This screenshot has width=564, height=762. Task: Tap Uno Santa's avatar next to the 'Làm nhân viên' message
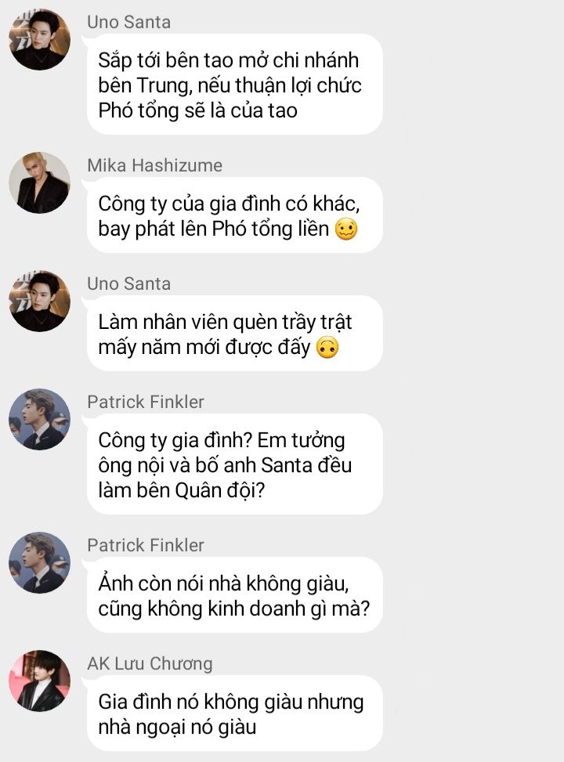pos(39,302)
